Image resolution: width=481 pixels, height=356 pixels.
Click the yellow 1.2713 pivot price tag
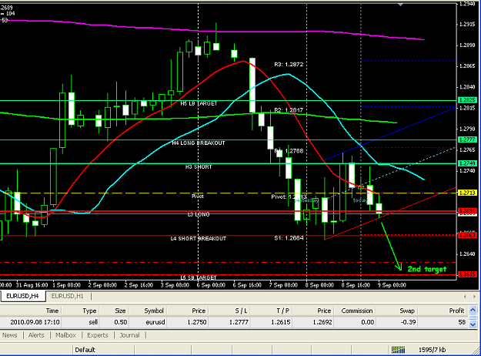(x=467, y=193)
